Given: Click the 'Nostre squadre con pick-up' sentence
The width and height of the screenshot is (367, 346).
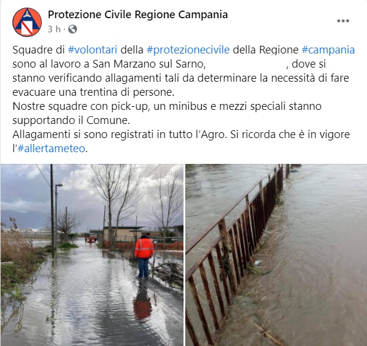Looking at the screenshot, I should [167, 113].
